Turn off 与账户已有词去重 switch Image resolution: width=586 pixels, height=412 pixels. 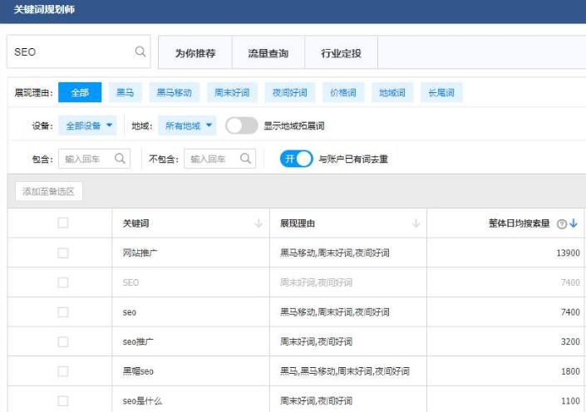(296, 159)
